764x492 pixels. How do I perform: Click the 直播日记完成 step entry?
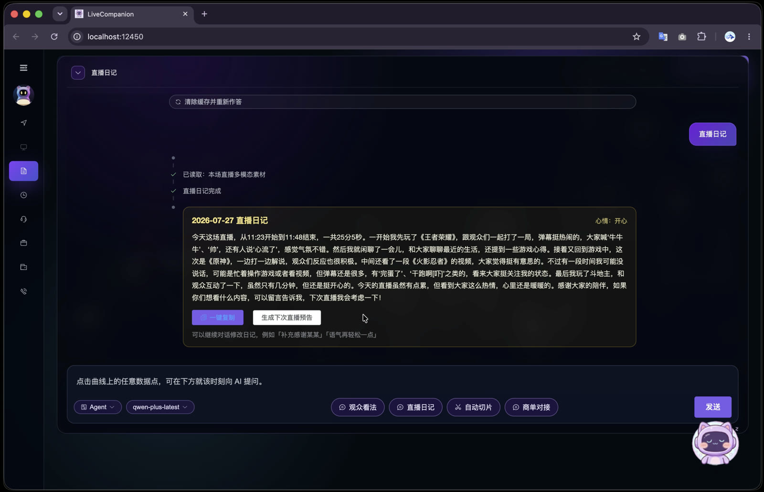pos(202,191)
